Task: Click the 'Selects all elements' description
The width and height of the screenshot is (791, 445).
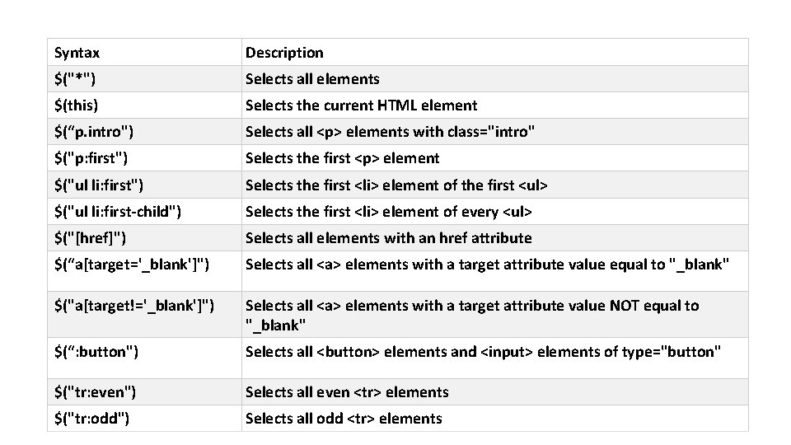Action: point(312,79)
